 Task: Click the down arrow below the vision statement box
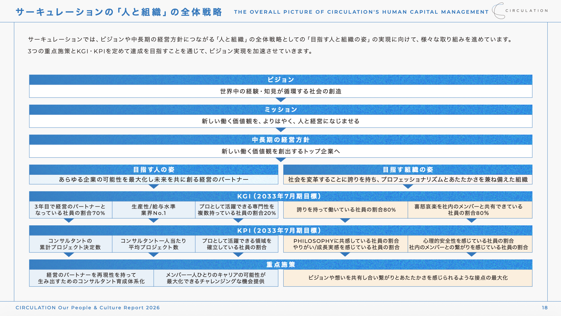coord(280,100)
